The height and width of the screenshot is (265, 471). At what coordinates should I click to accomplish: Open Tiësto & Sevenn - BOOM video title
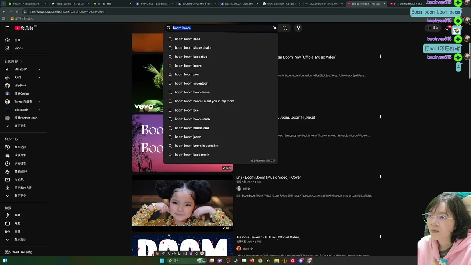pyautogui.click(x=268, y=237)
